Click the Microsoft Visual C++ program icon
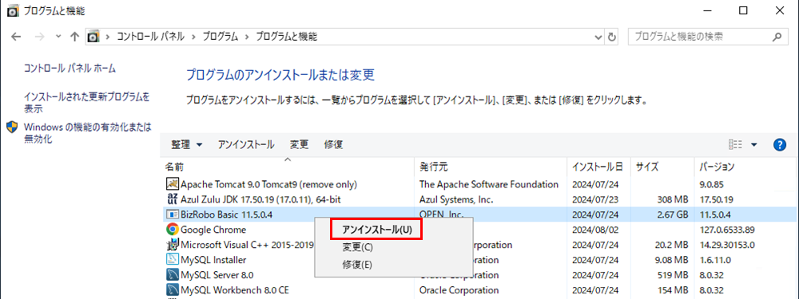 click(x=173, y=245)
